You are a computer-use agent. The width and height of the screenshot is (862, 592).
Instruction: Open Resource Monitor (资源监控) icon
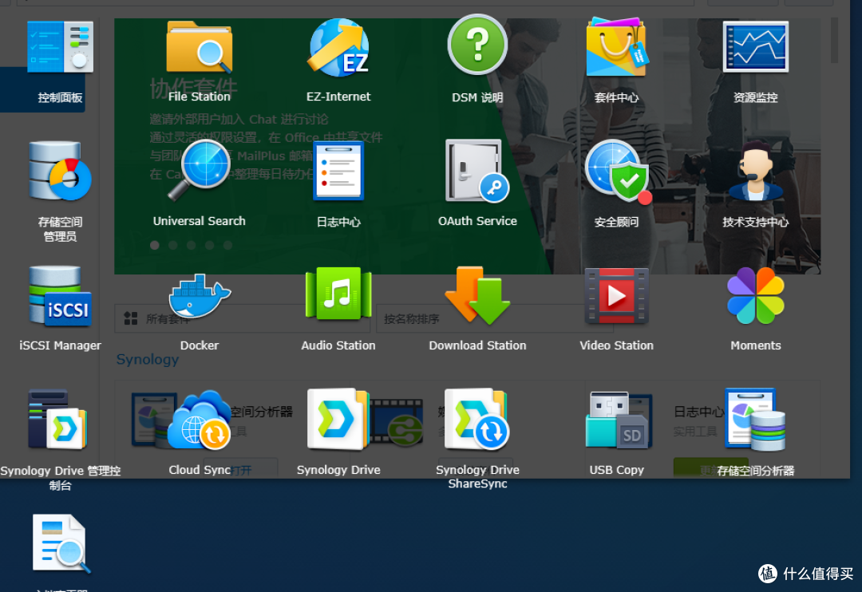click(x=755, y=47)
